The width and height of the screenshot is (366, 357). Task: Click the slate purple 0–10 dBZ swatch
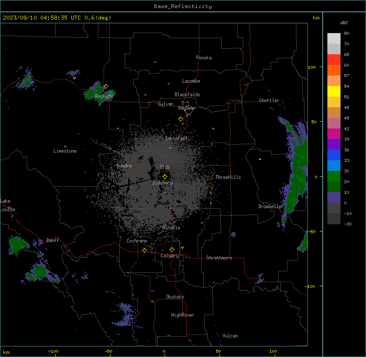point(334,198)
